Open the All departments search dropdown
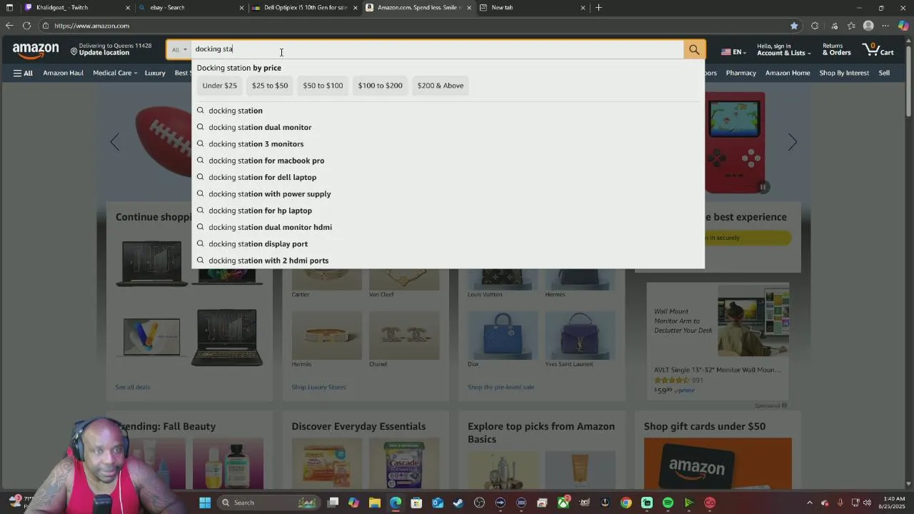Screen dimensions: 914x514 coord(179,49)
